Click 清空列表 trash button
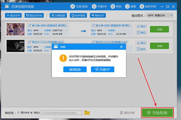Viewport: 181px width, 120px height. (127, 113)
